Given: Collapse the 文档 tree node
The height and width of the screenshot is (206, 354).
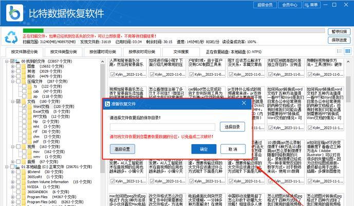Looking at the screenshot, I should [x=13, y=101].
